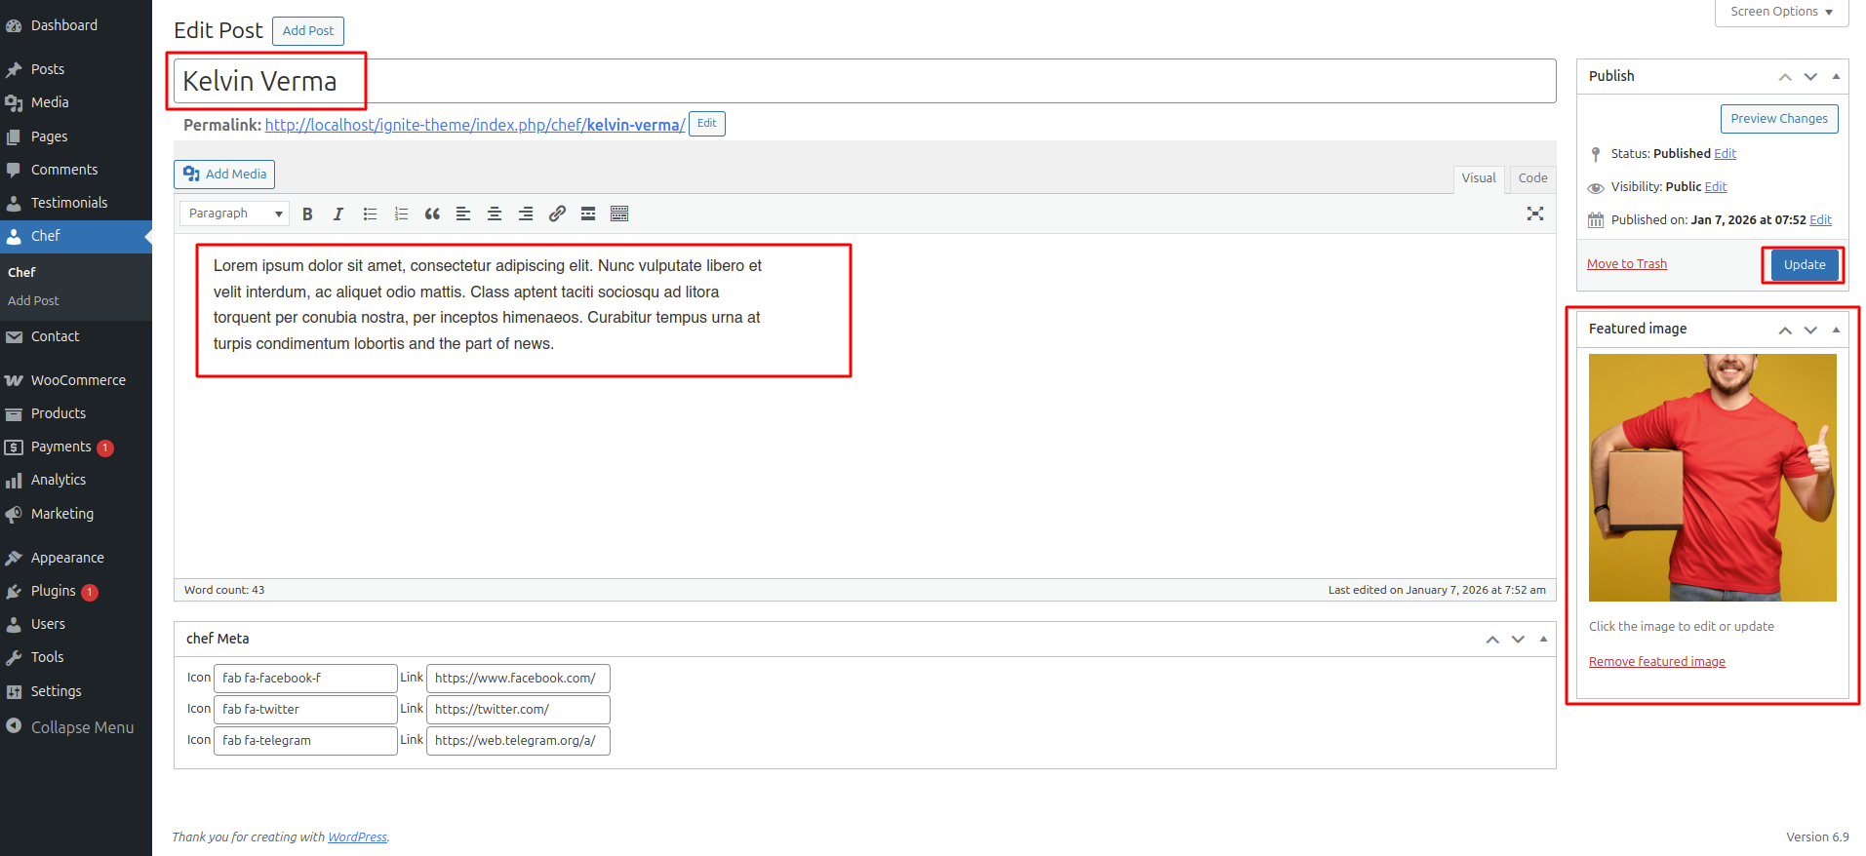Toggle the editor toolbar kitchen sink
The image size is (1866, 856).
click(x=619, y=214)
